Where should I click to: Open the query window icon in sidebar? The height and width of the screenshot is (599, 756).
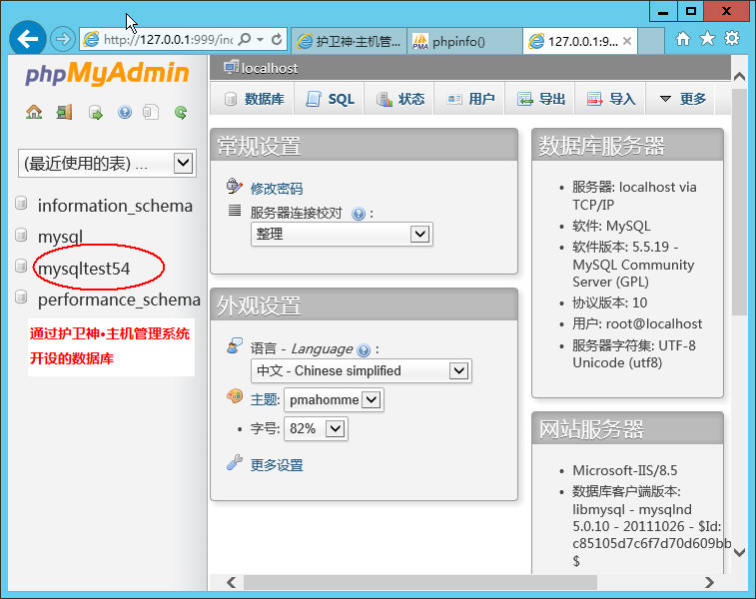tap(96, 113)
